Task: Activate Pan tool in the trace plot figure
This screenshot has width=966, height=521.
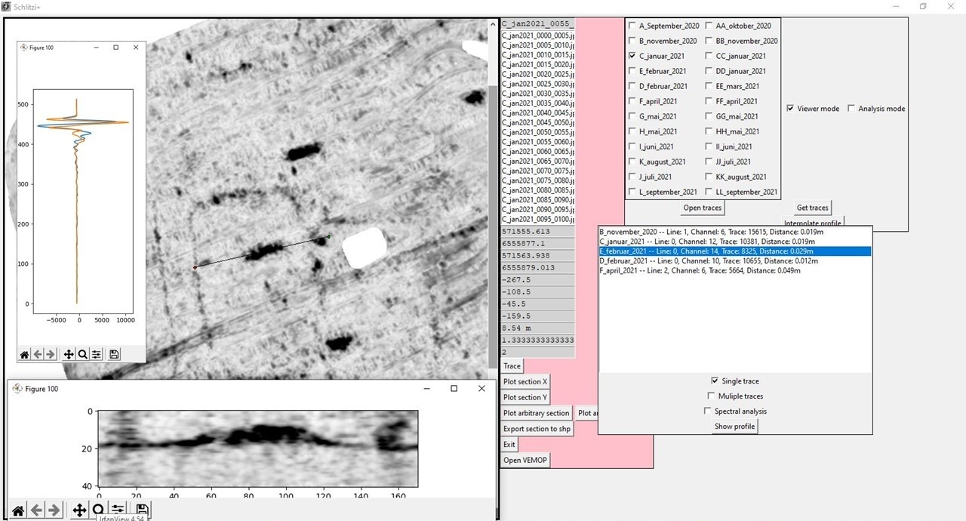Action: pyautogui.click(x=69, y=354)
